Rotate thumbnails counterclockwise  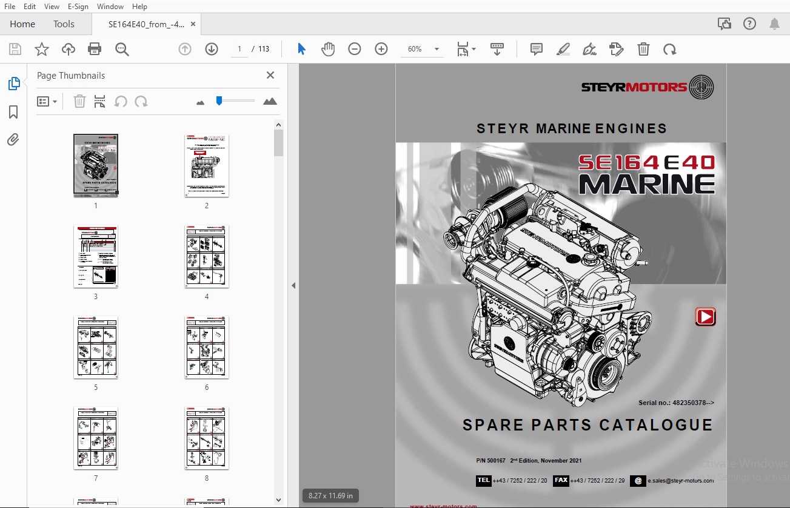pos(121,101)
